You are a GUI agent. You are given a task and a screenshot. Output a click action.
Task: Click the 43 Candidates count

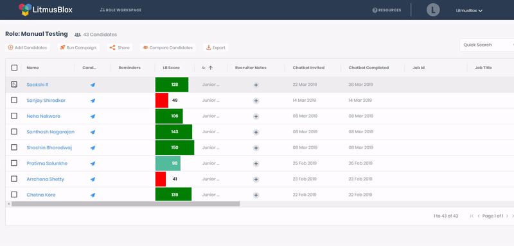click(96, 35)
